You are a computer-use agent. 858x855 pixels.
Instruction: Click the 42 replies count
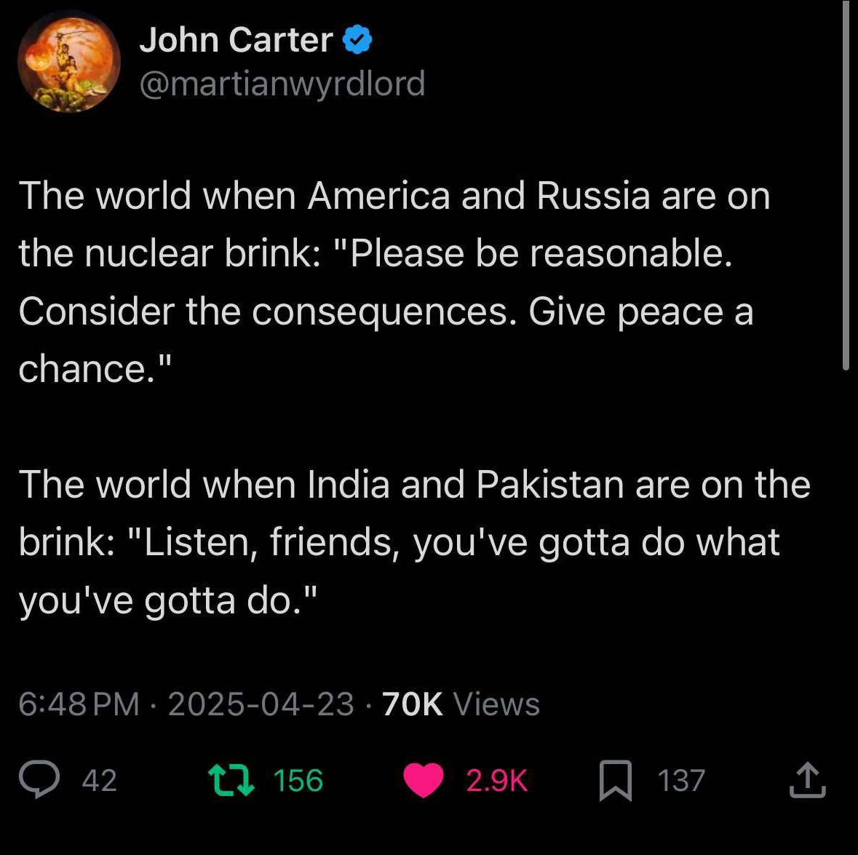point(99,781)
